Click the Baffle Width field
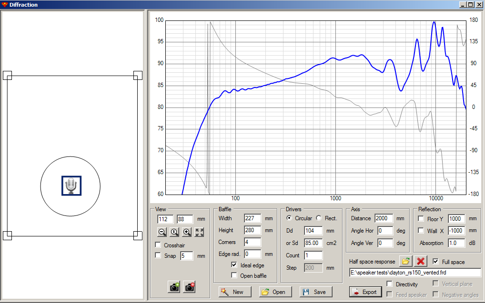Viewport: 485px width, 303px height. click(253, 218)
